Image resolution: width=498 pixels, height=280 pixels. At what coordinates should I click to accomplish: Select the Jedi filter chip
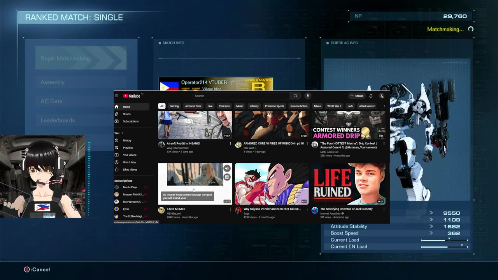click(350, 106)
